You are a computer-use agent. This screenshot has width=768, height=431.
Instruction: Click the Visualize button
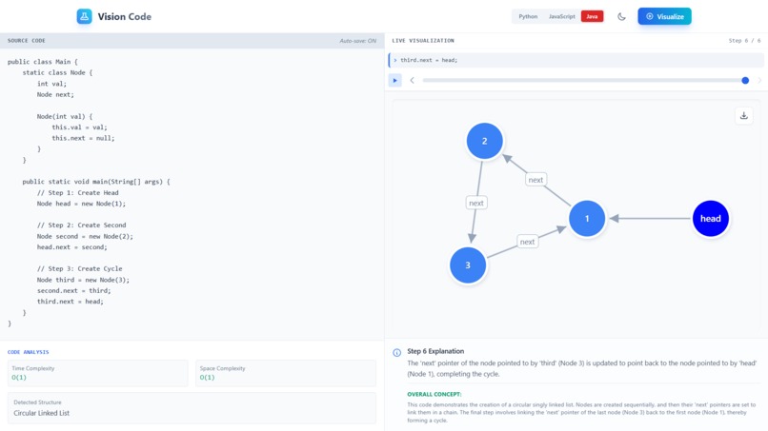664,16
